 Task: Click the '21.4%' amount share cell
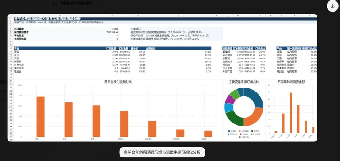(x=208, y=55)
